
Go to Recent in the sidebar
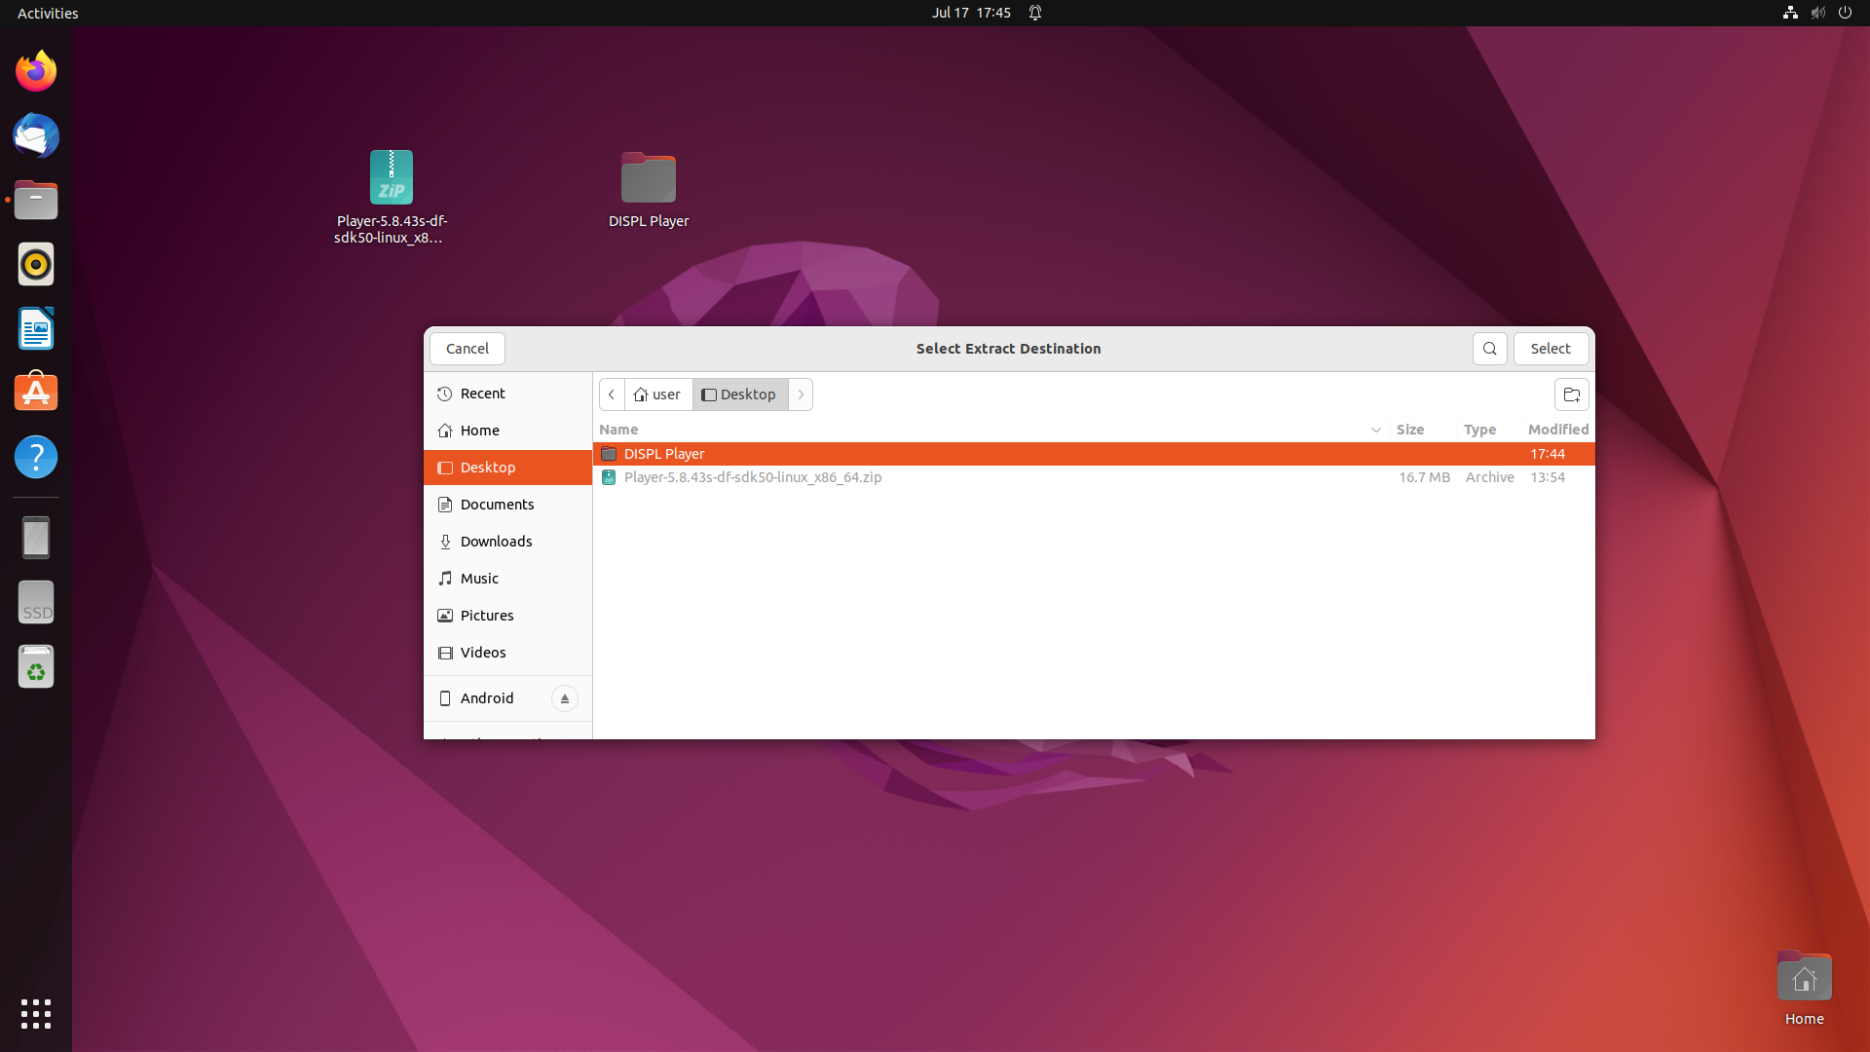[x=482, y=394]
